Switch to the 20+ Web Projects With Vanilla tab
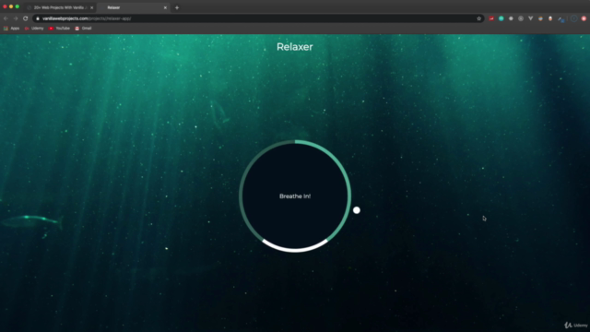The width and height of the screenshot is (590, 332). click(60, 7)
